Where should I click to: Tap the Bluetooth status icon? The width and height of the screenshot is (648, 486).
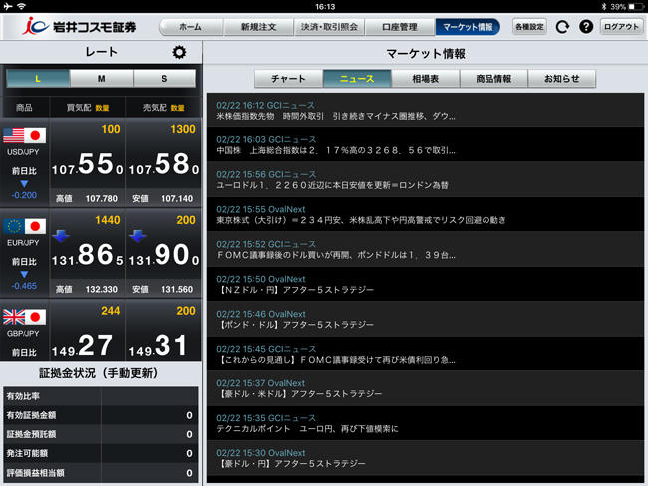tap(604, 7)
